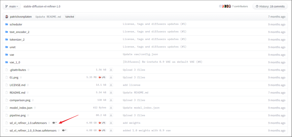Image resolution: width=292 pixels, height=137 pixels.
Task: Open the comparison.png file
Action: (x=20, y=100)
